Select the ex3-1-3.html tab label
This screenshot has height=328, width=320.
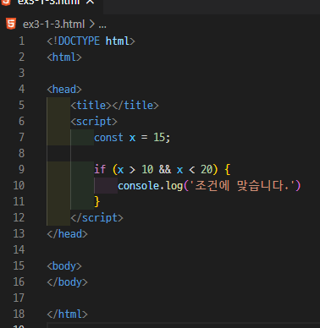point(48,2)
